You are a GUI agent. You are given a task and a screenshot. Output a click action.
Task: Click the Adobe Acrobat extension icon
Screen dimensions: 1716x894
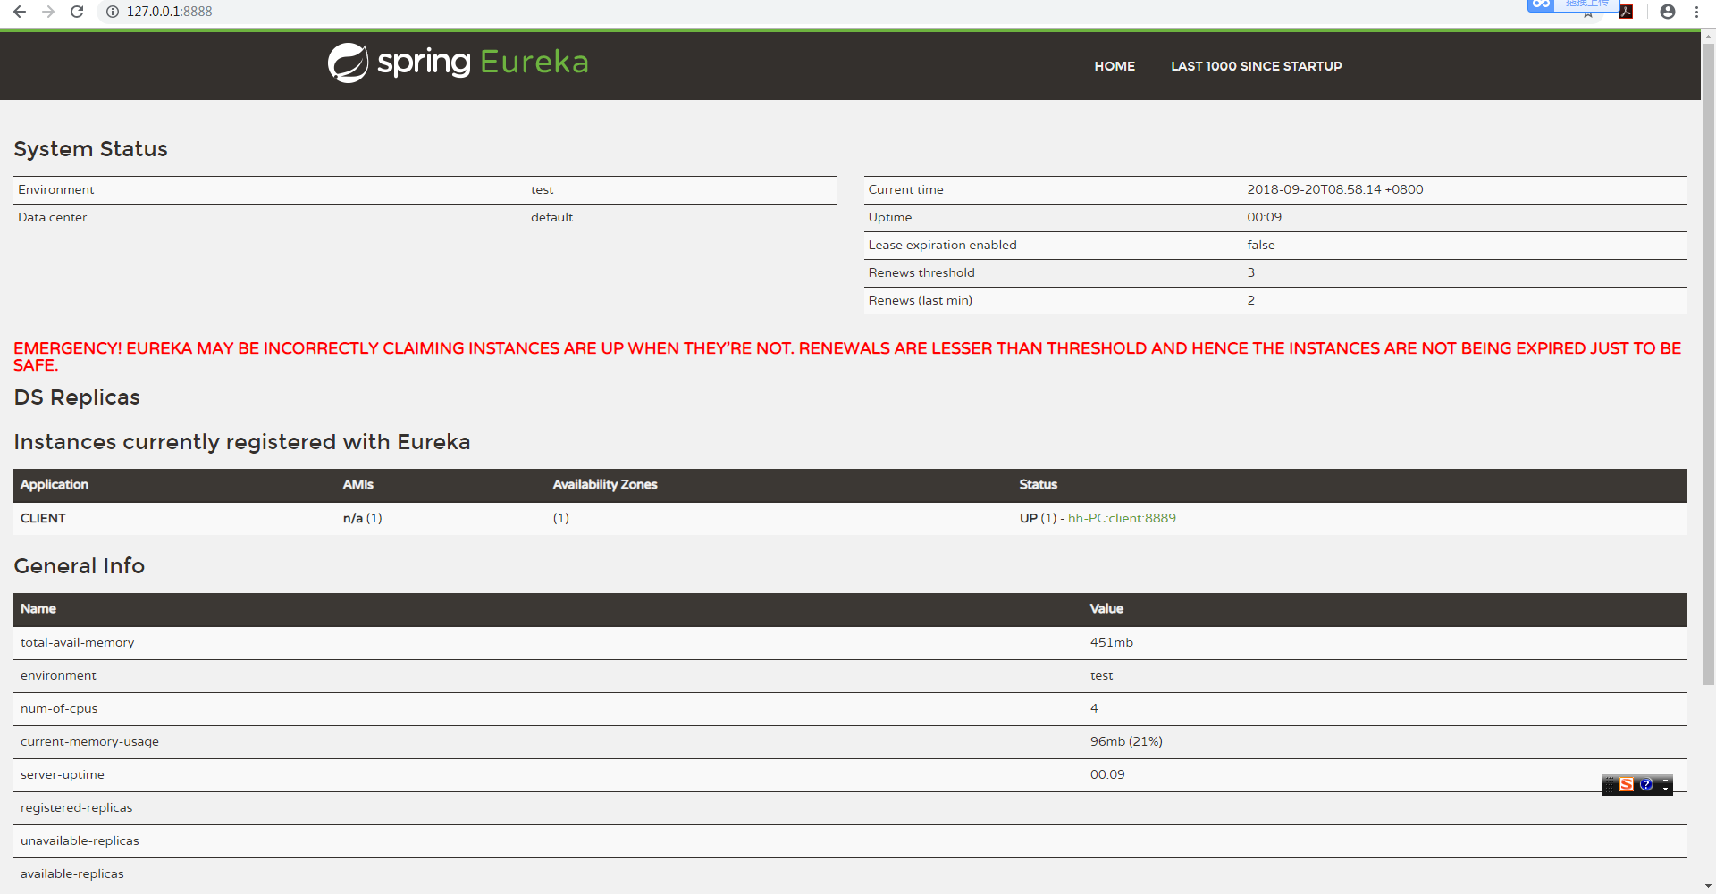point(1626,12)
